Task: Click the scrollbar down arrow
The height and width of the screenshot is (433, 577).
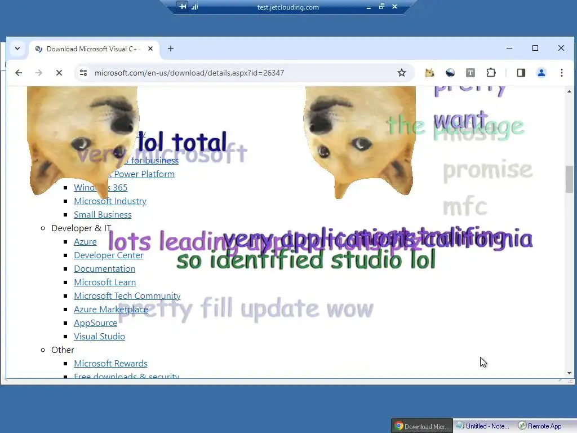Action: (569, 373)
